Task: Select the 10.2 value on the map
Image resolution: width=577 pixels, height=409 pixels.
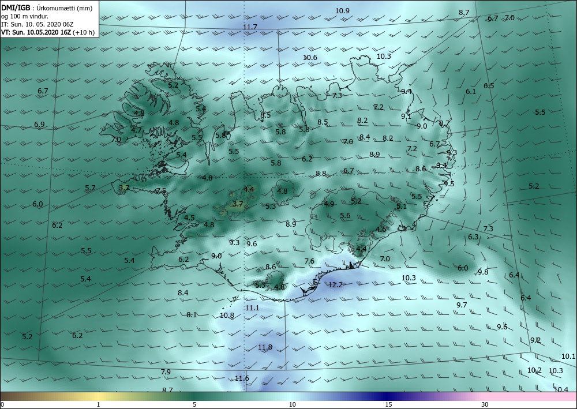Action: coord(534,370)
